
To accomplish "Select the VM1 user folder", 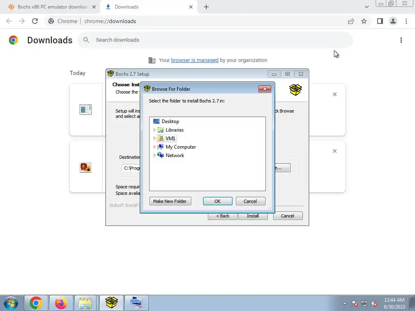I will pos(170,138).
